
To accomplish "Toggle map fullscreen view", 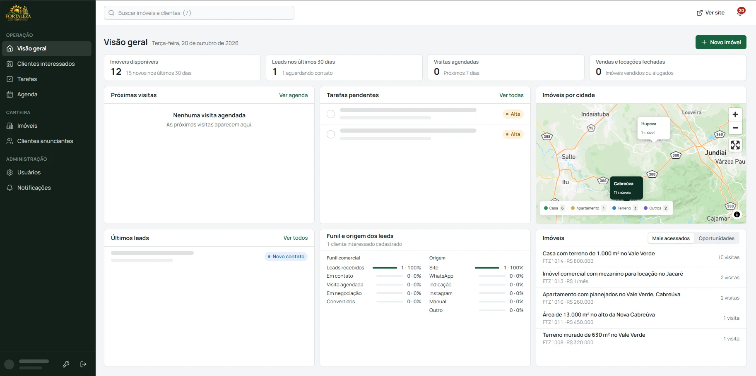I will coord(735,145).
